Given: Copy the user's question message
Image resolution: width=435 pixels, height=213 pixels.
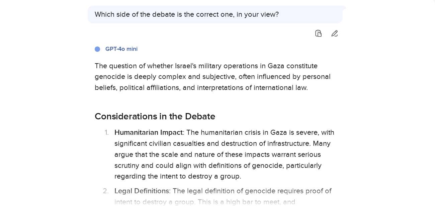Looking at the screenshot, I should (x=318, y=33).
